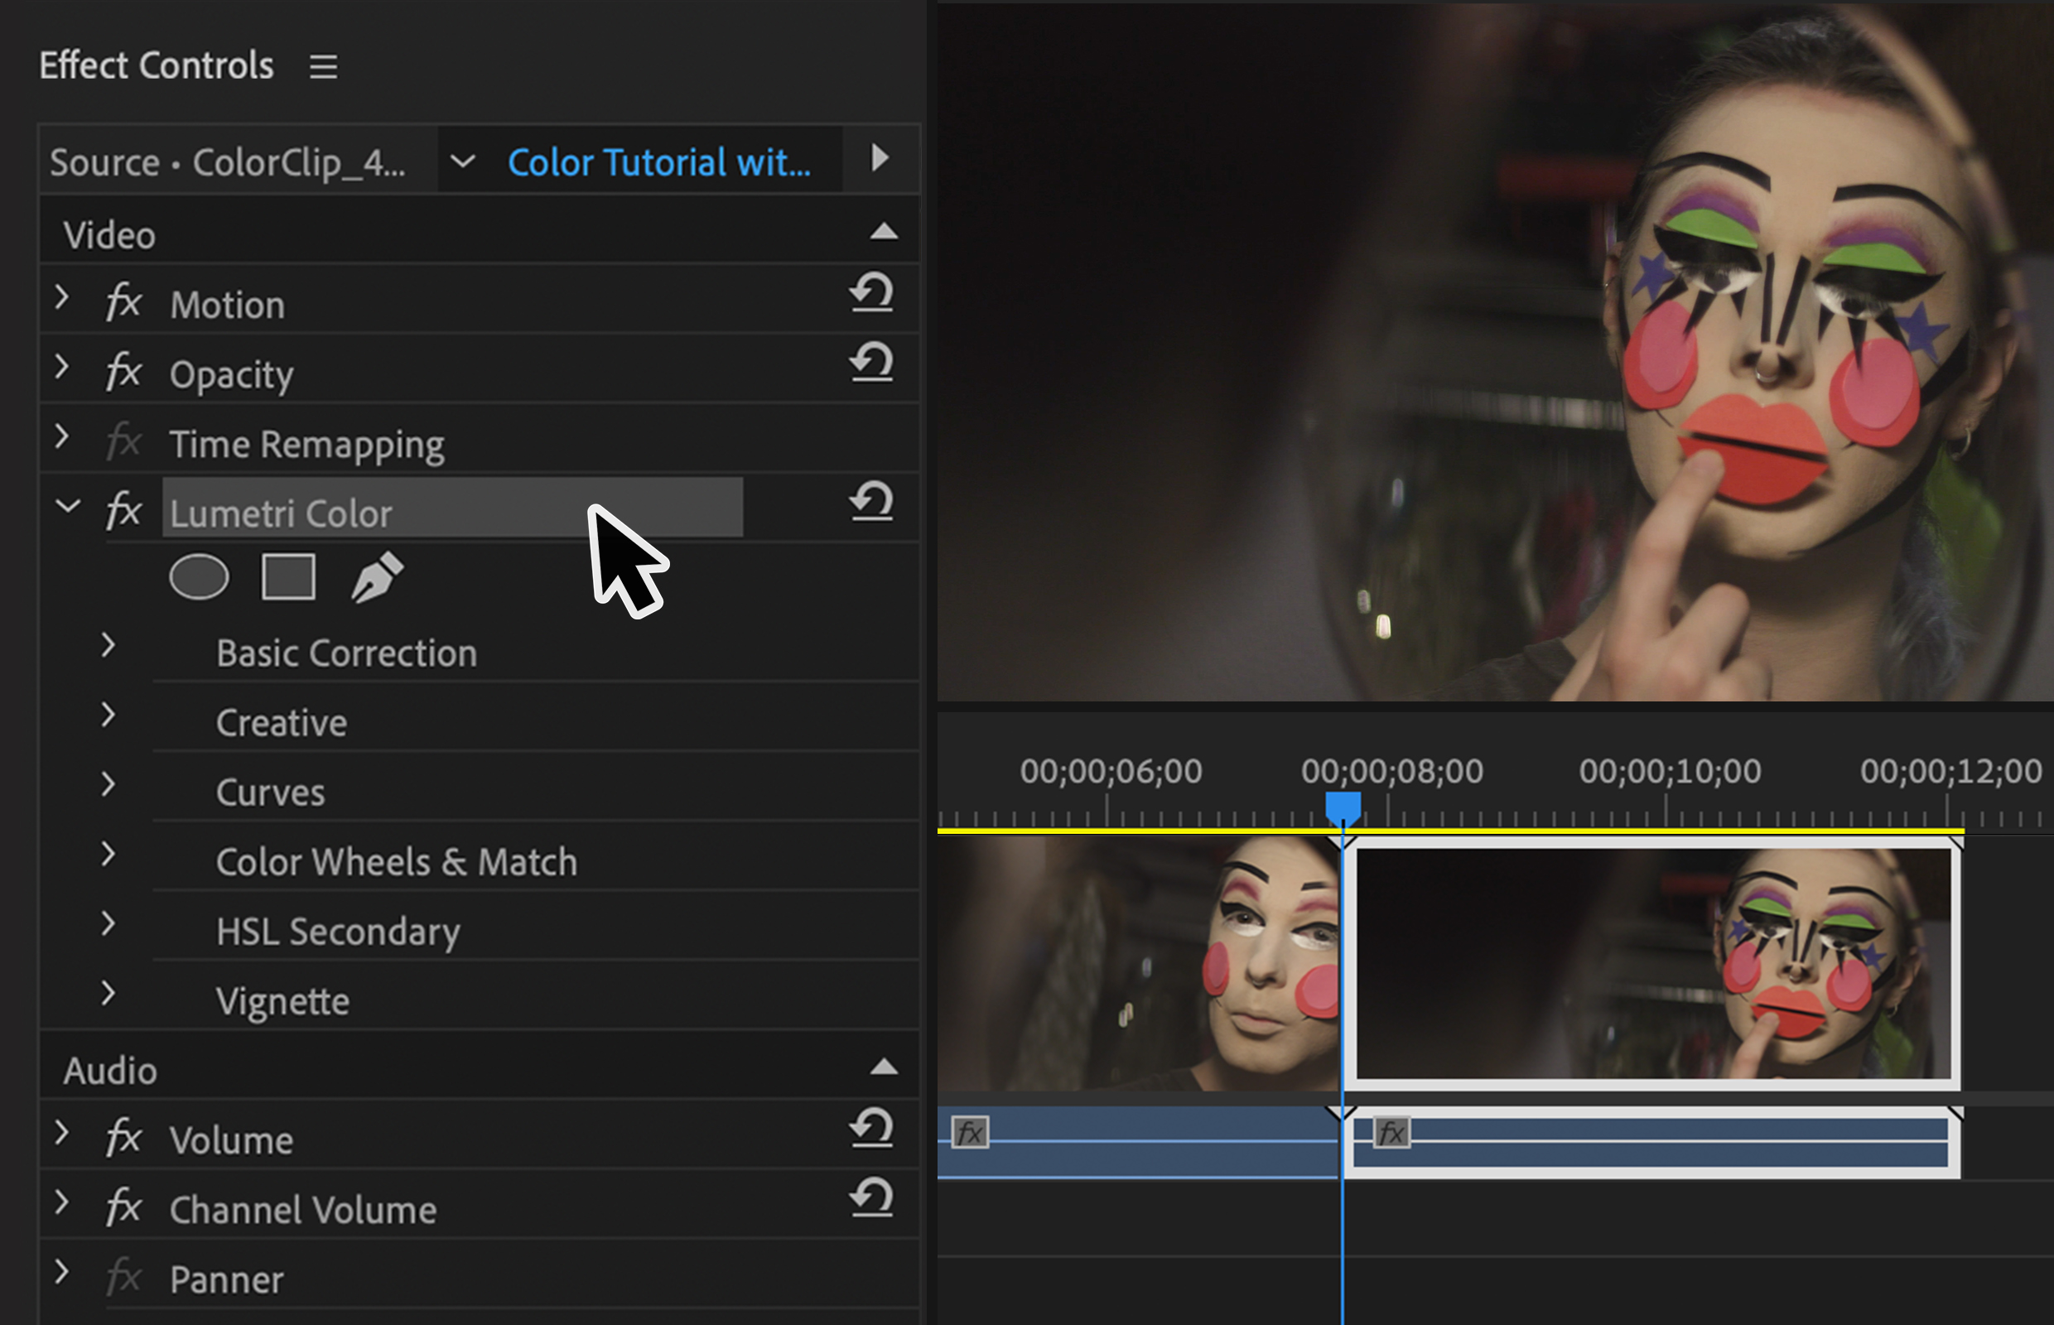Screen dimensions: 2054x1325
Task: Select the pen mask tool
Action: [x=377, y=576]
